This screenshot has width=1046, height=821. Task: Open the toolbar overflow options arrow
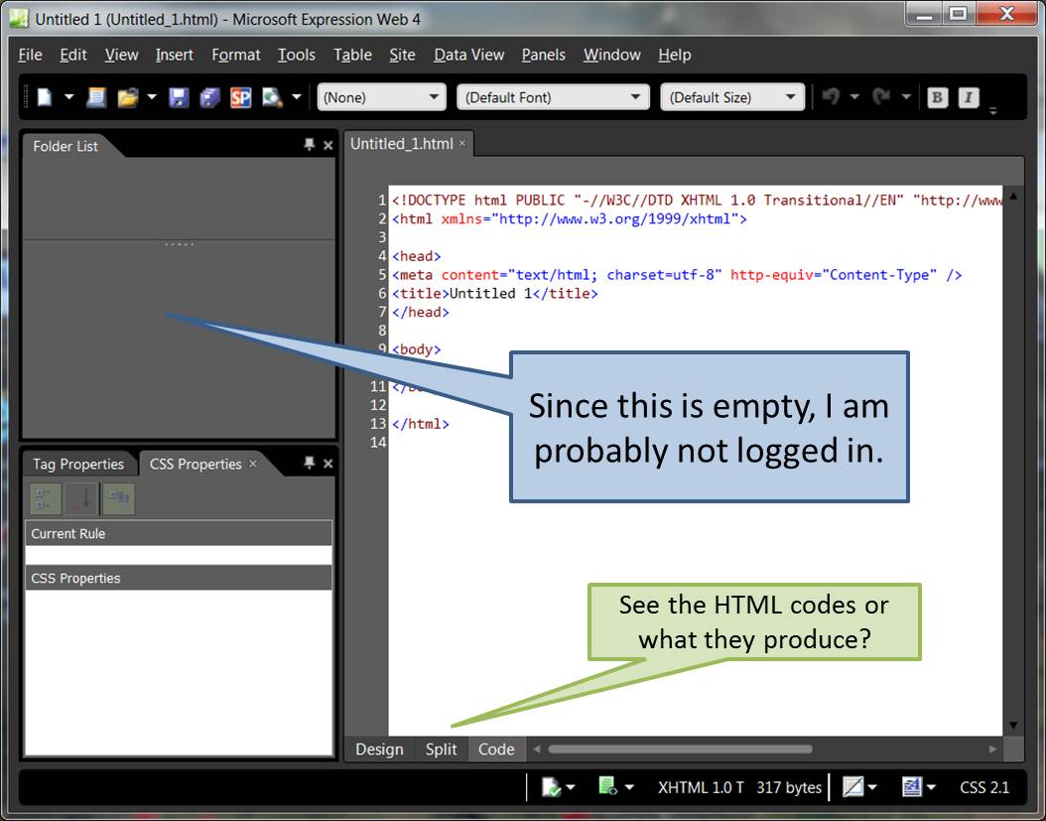tap(993, 111)
